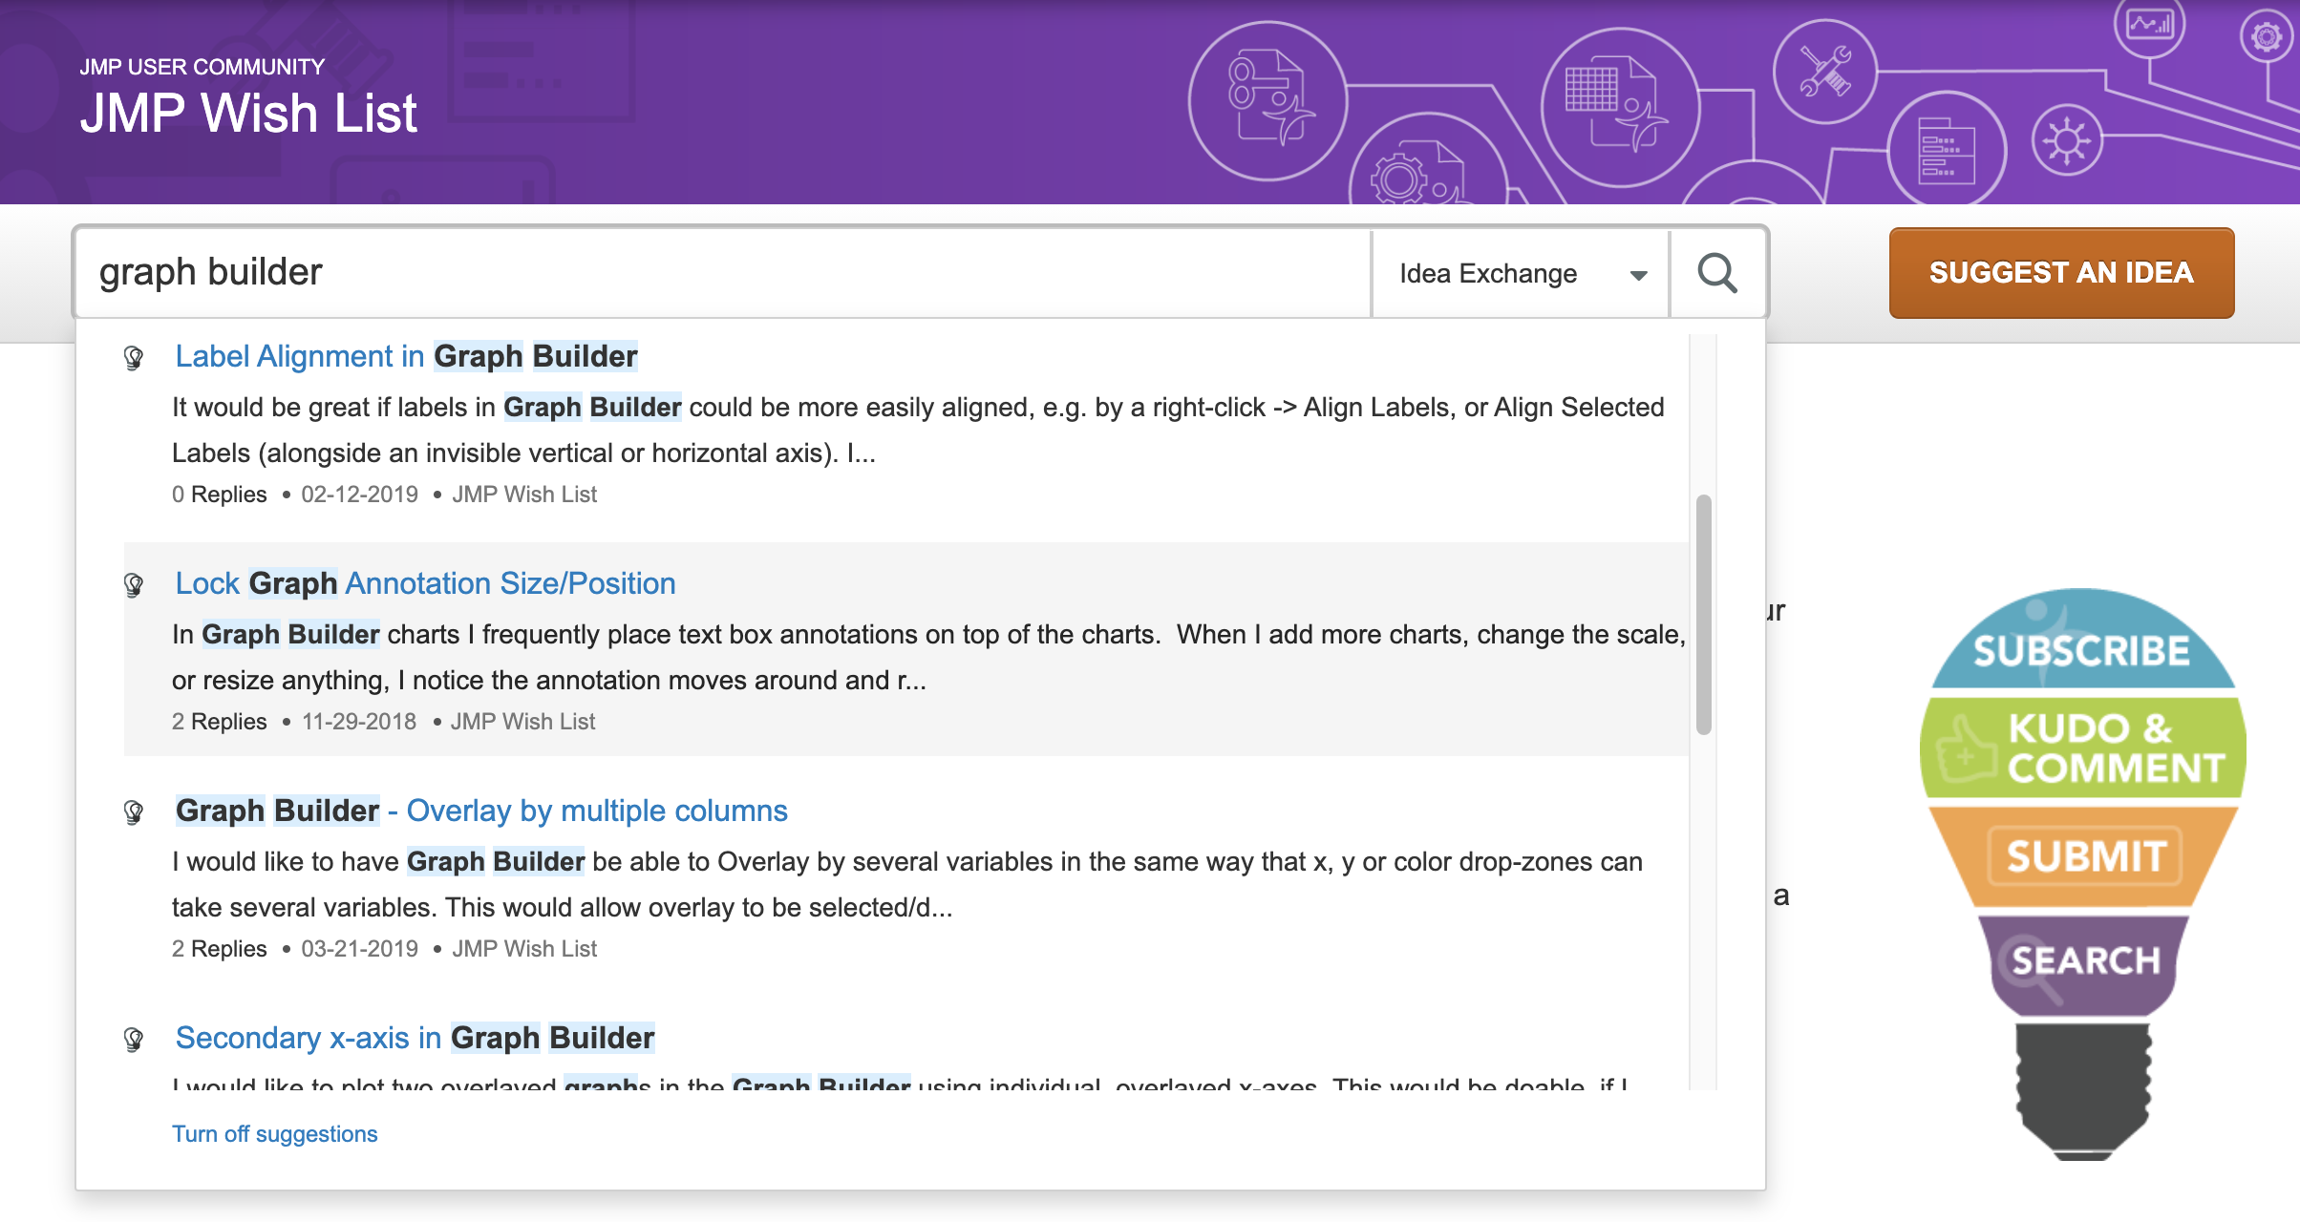Turn off suggestions link
The width and height of the screenshot is (2300, 1222).
[274, 1133]
